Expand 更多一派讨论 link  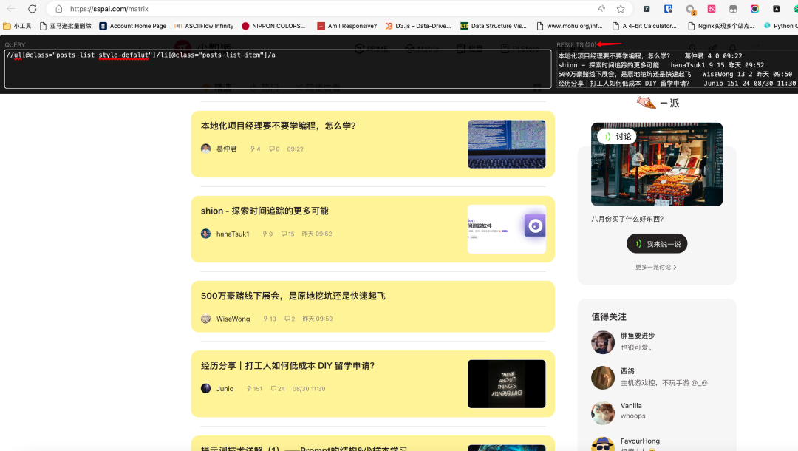[655, 267]
